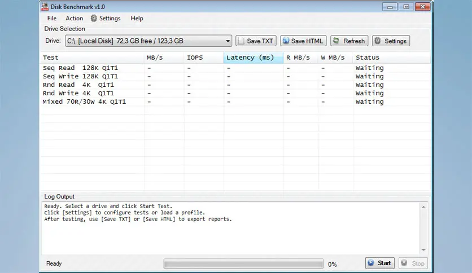Click the 0% progress label

[x=333, y=265]
